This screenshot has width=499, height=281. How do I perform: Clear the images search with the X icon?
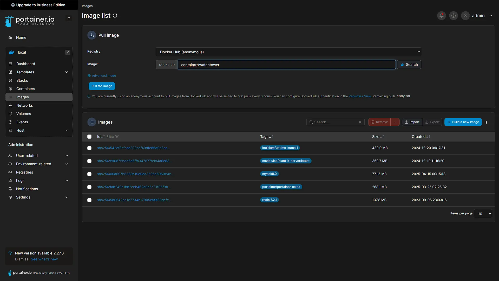click(360, 122)
